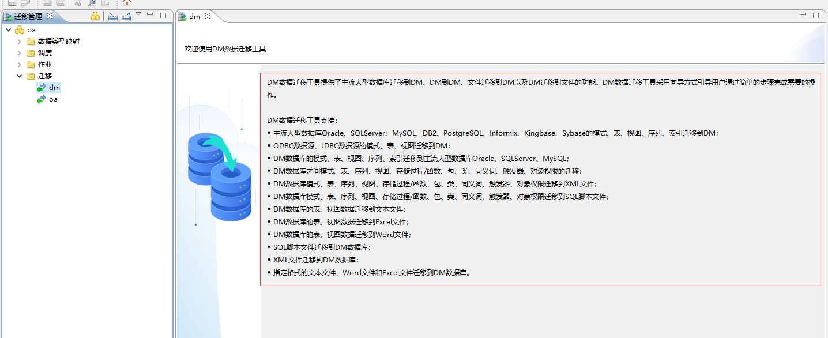
Task: Select the dm migration item
Action: (x=54, y=88)
